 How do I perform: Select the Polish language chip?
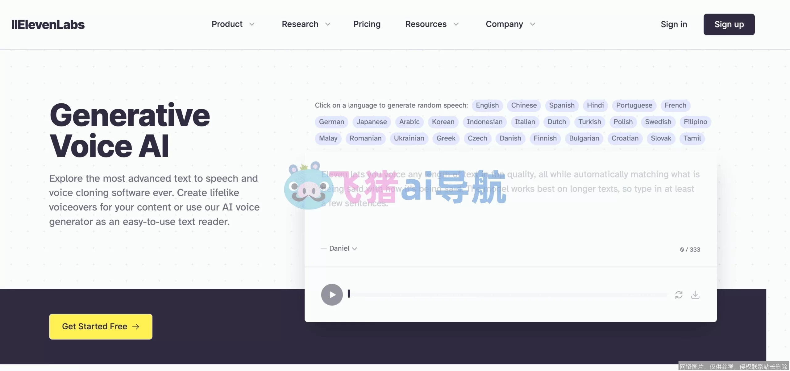tap(623, 122)
